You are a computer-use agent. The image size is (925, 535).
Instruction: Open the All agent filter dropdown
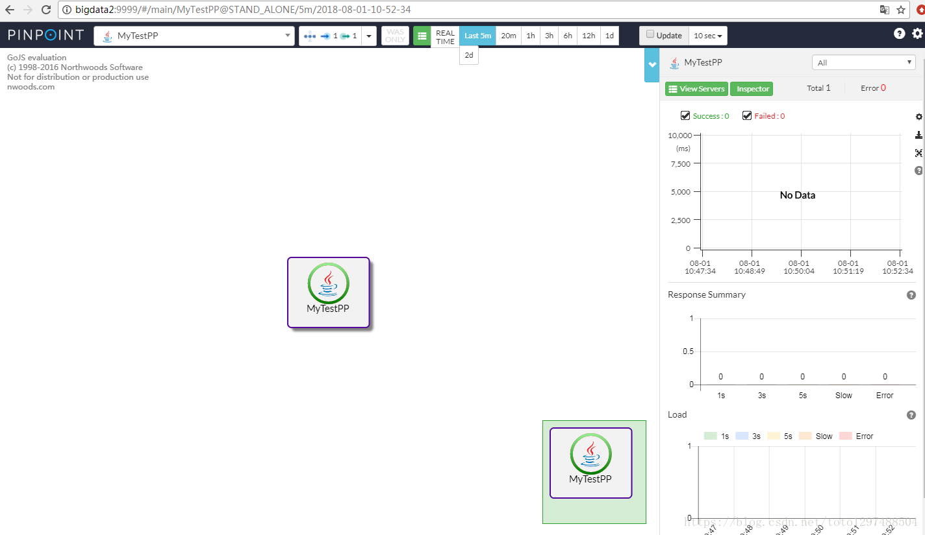point(864,63)
